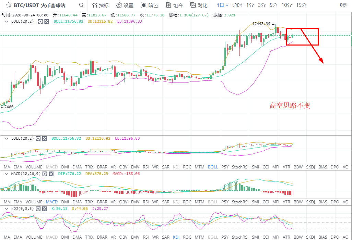Select DMI in the row under KDJ panel
Screen dimensions: 352x240
click(65, 237)
